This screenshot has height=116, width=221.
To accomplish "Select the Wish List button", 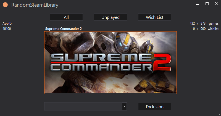I will pos(155,17).
